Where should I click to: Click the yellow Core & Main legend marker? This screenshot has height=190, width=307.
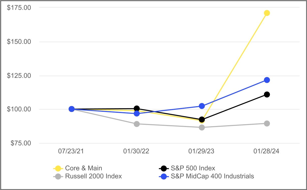[58, 168]
